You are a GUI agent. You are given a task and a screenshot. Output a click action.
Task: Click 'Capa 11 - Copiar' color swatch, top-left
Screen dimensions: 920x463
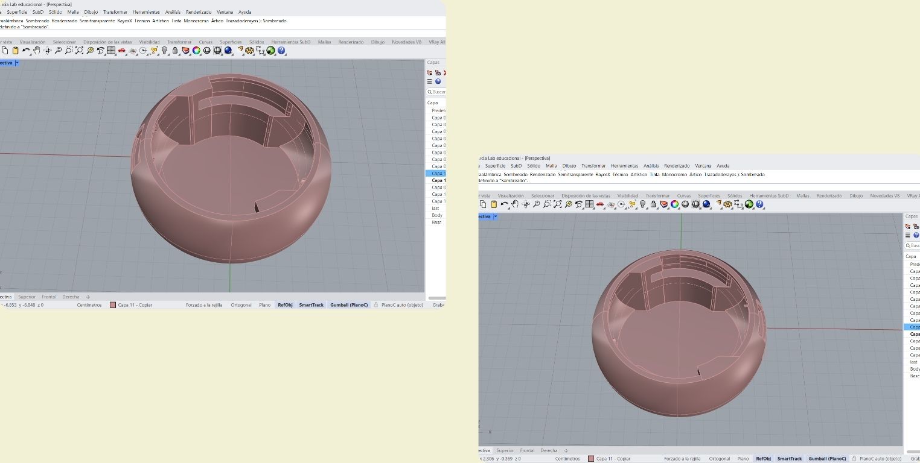113,305
